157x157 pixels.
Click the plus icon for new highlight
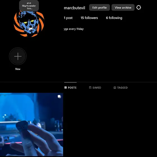click(x=18, y=56)
